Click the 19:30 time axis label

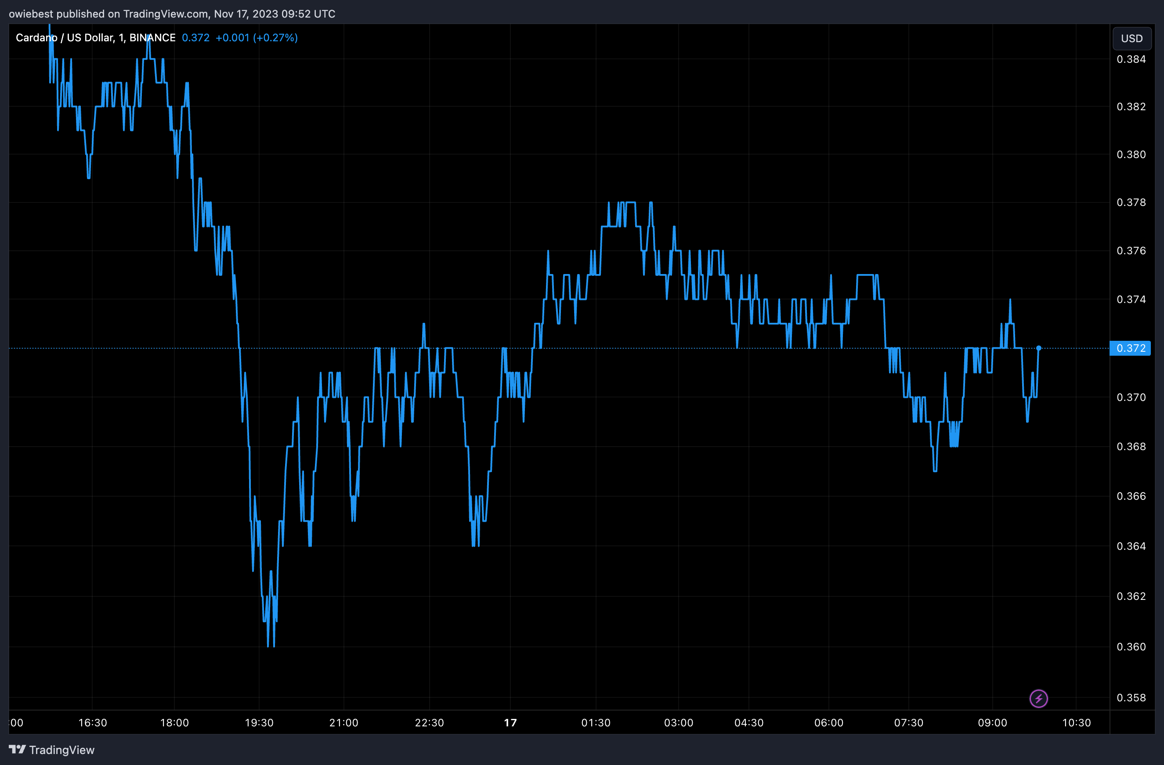(x=259, y=722)
